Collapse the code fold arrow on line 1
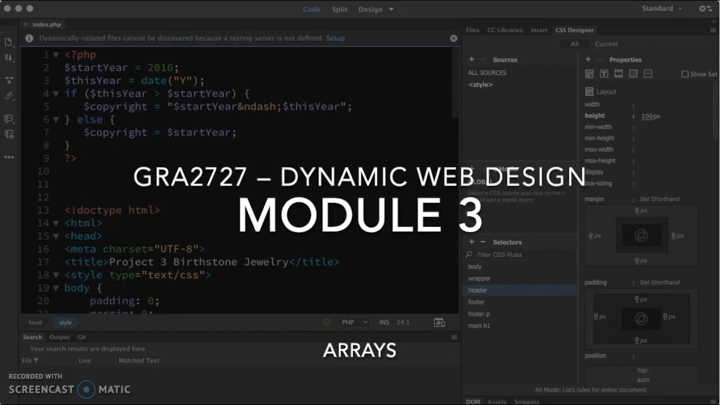 pyautogui.click(x=56, y=55)
